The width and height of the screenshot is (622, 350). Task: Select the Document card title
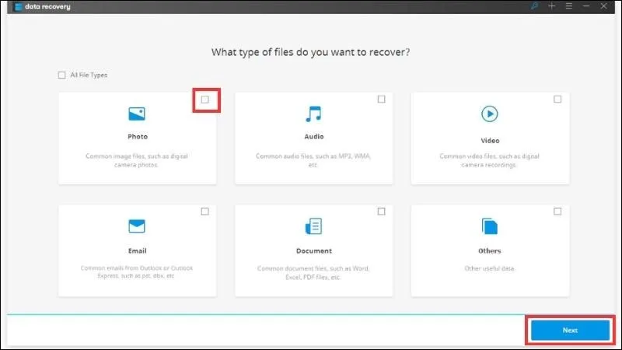314,250
